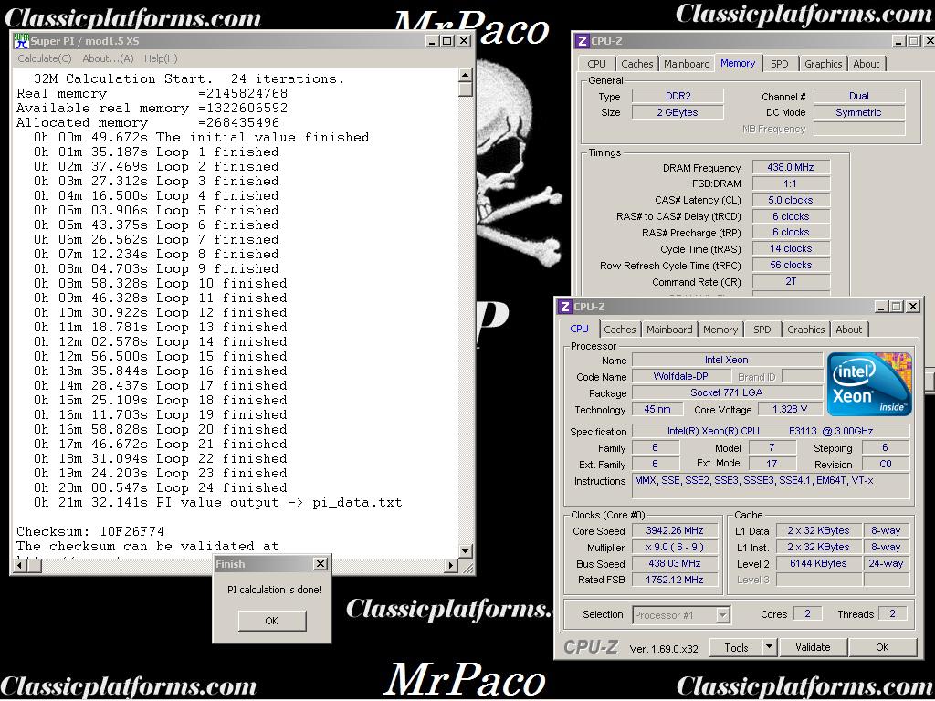Click the Level 2 cache value 6144 KBytes

[818, 563]
